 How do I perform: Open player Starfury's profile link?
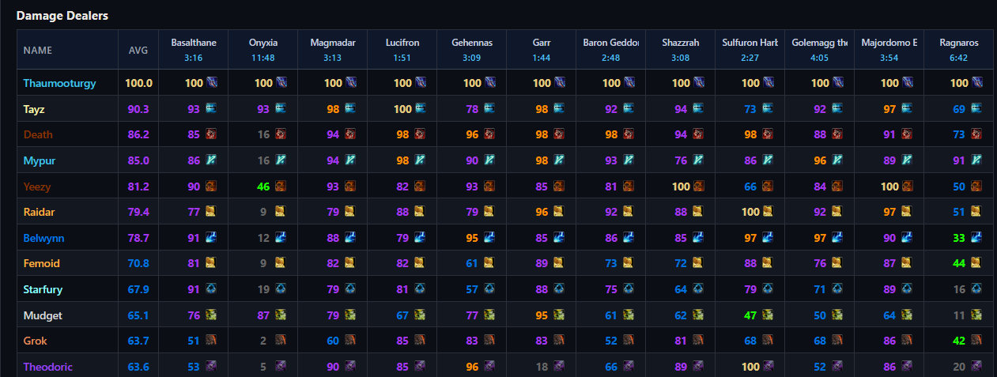point(43,289)
